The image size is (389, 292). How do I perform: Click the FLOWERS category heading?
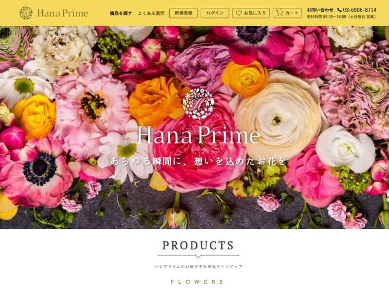click(197, 282)
